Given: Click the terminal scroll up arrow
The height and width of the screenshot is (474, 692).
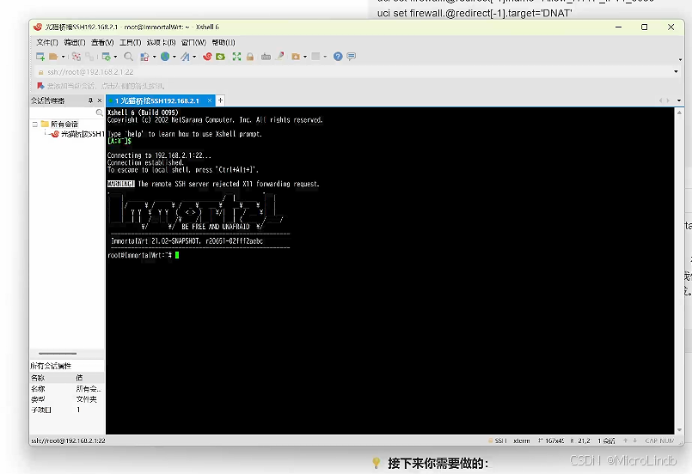Looking at the screenshot, I should [x=679, y=112].
